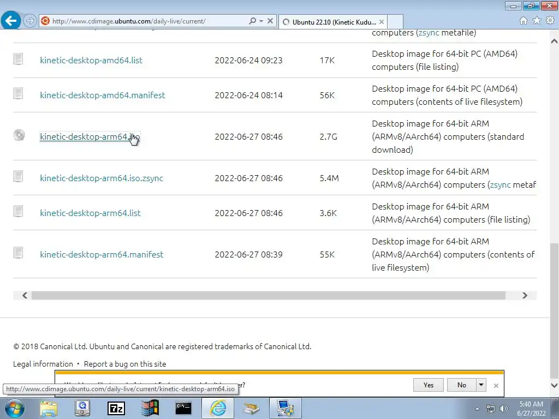Click the Ubuntu site icon in address bar
Image resolution: width=559 pixels, height=419 pixels.
coord(45,21)
